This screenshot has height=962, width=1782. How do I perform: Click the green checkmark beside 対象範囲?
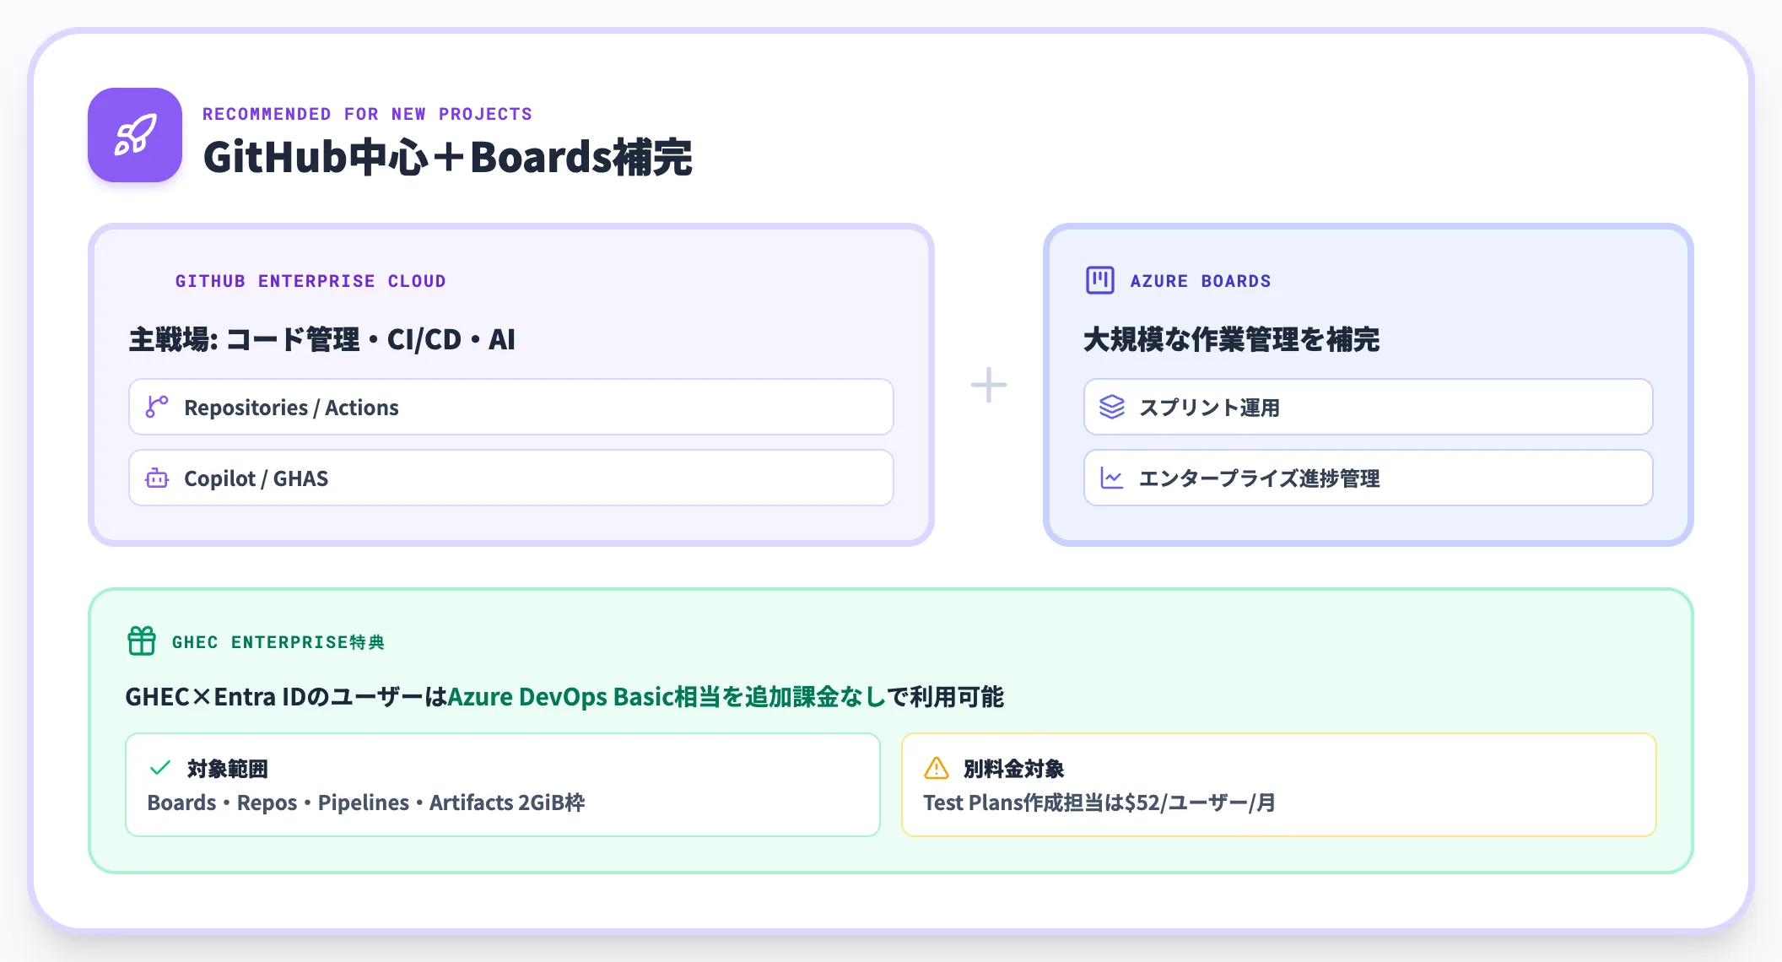[160, 768]
